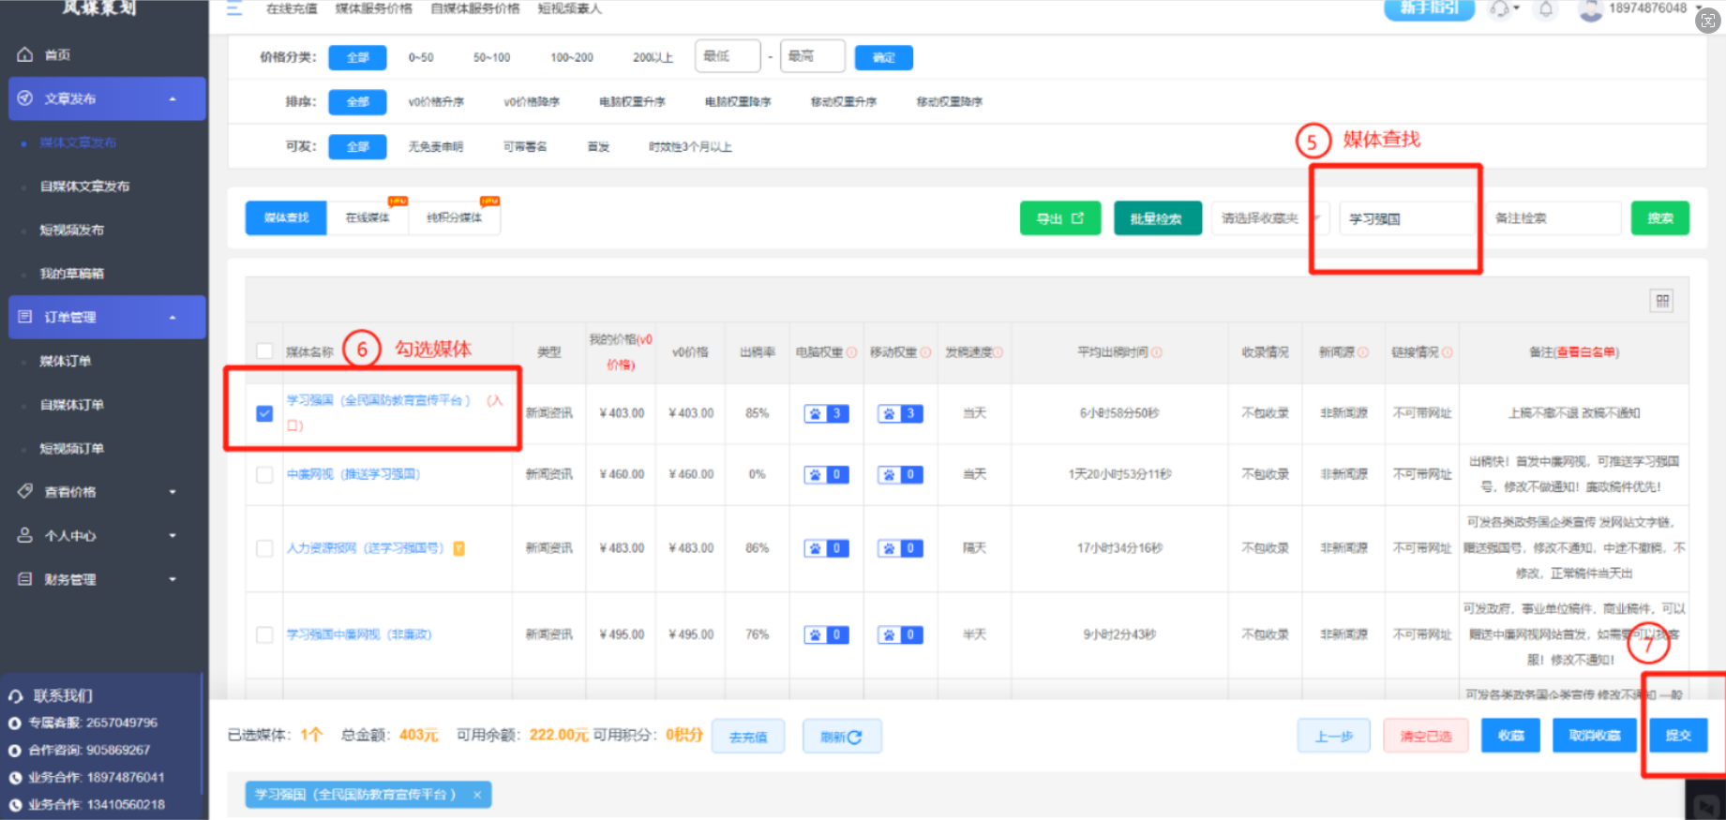Click the 查看价格 tag icon in sidebar
This screenshot has width=1726, height=820.
click(25, 491)
